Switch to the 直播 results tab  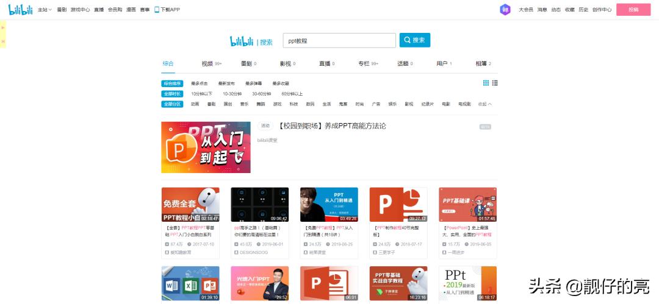pos(326,64)
